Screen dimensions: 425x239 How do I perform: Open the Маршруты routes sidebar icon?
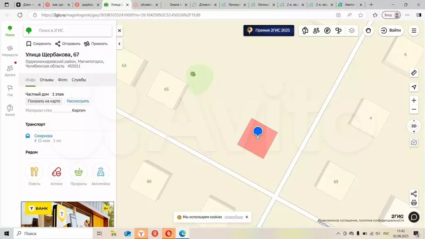pyautogui.click(x=10, y=51)
